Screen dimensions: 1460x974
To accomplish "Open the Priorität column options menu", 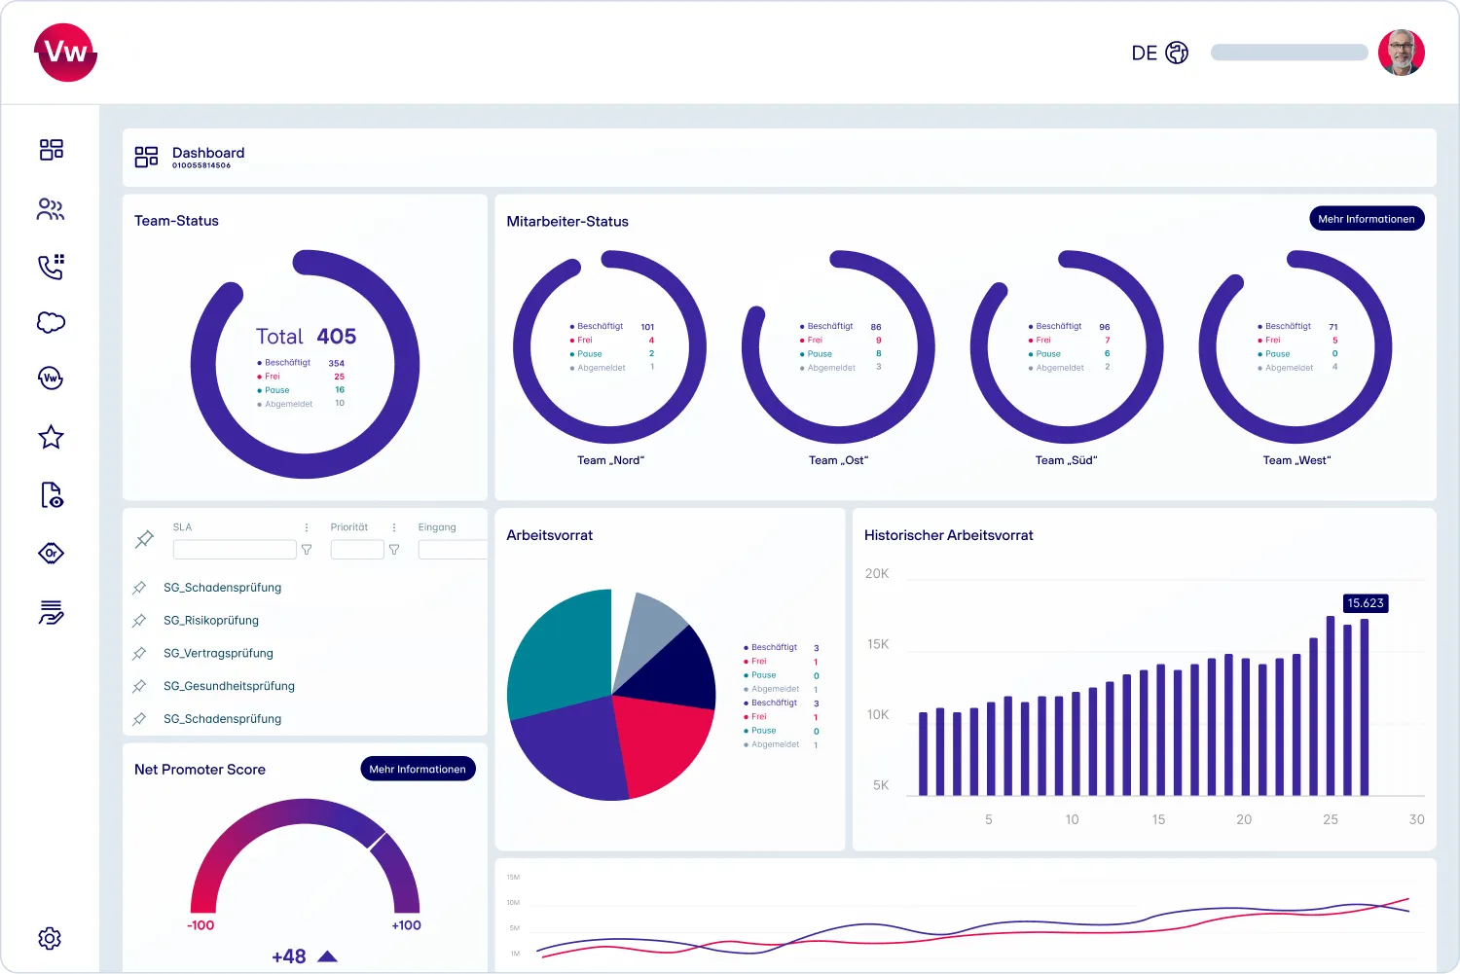I will (x=394, y=527).
